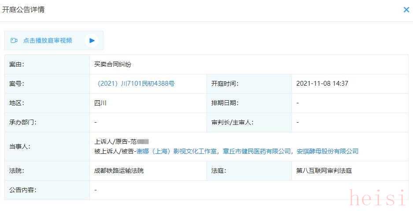The height and width of the screenshot is (211, 413).
Task: Click the 开庭公告详情 dialog title
Action: (x=23, y=10)
